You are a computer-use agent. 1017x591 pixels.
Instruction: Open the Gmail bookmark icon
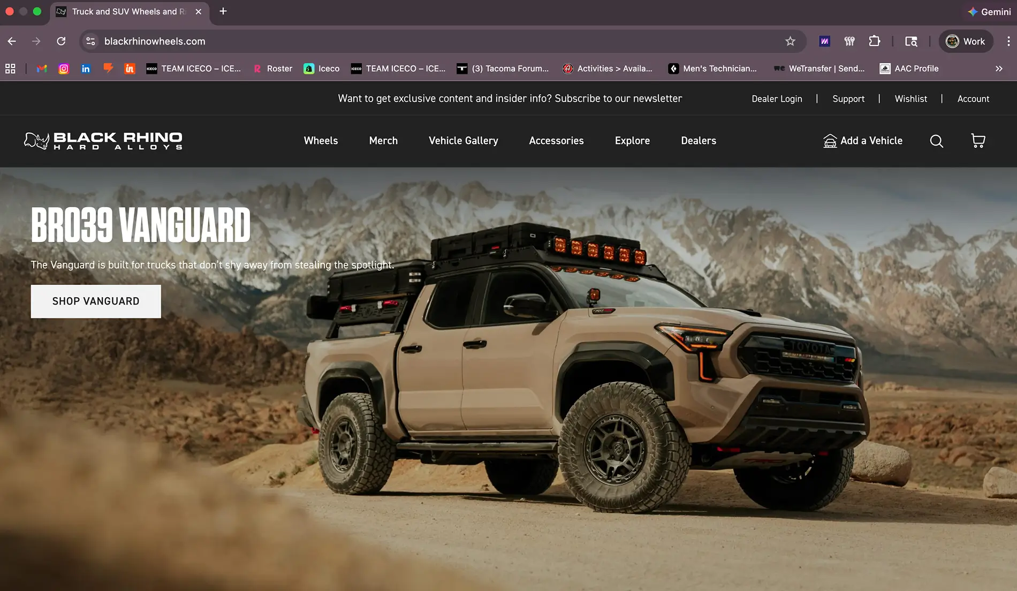[x=42, y=69]
